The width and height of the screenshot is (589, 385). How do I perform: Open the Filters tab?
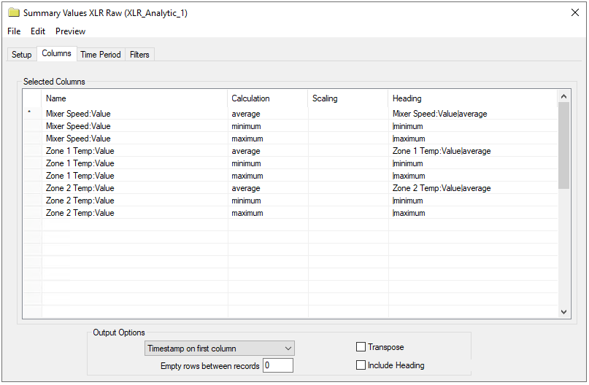tap(139, 55)
